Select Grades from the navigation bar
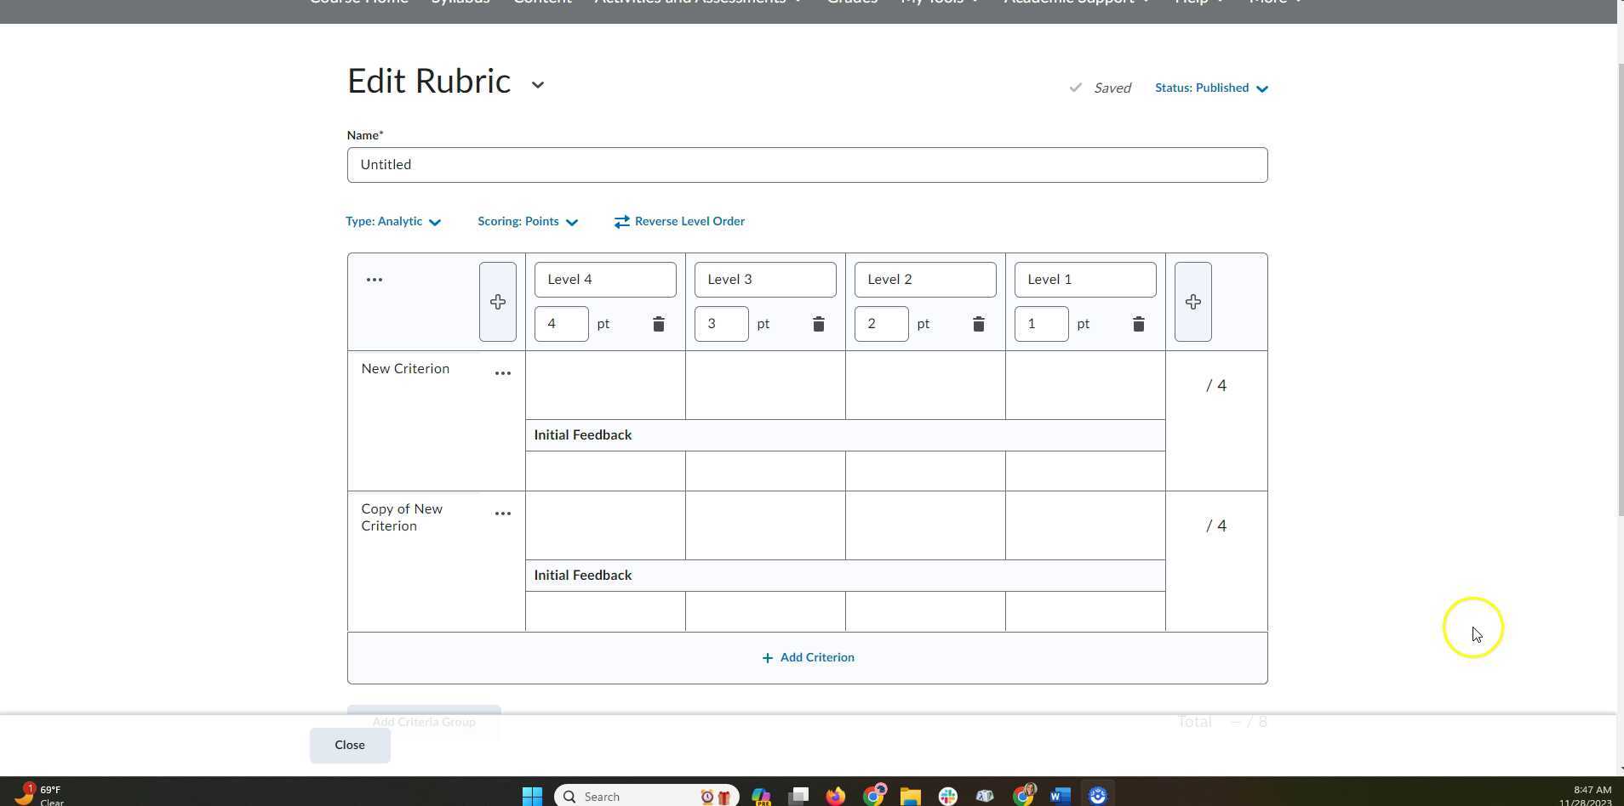The width and height of the screenshot is (1624, 806). (850, 3)
